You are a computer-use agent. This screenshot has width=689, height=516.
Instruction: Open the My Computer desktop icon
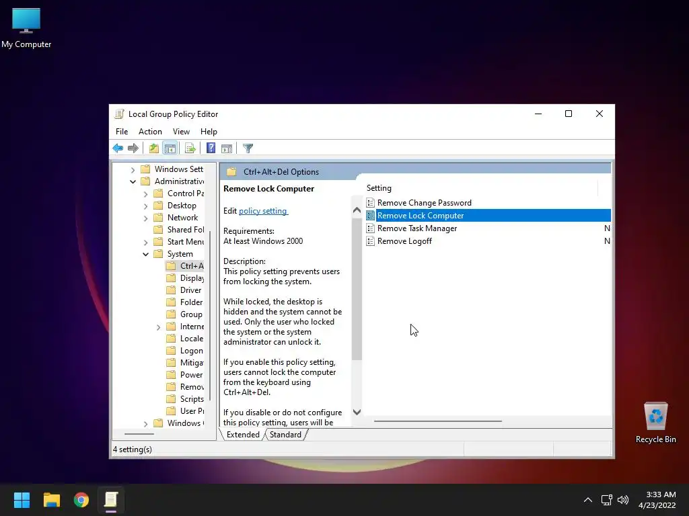pyautogui.click(x=26, y=28)
